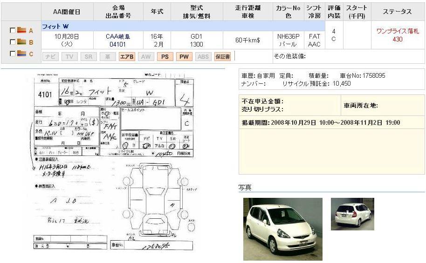Screen dimensions: 426x263
Task: Click the AW alloy wheel badge
Action: [146, 56]
